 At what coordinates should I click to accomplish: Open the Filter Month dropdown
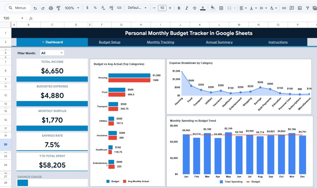[x=52, y=53]
